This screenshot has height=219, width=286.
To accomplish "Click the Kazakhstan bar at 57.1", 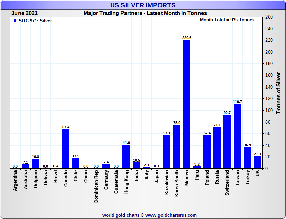I will pos(167,152).
